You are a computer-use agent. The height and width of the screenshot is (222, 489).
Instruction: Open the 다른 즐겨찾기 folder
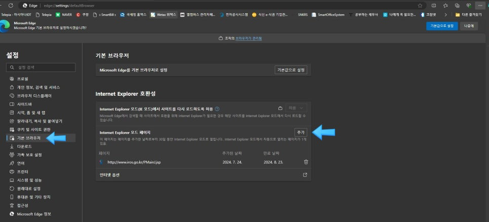469,14
